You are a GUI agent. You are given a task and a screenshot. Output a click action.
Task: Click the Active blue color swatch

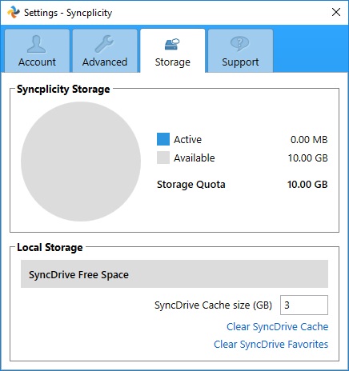(163, 139)
